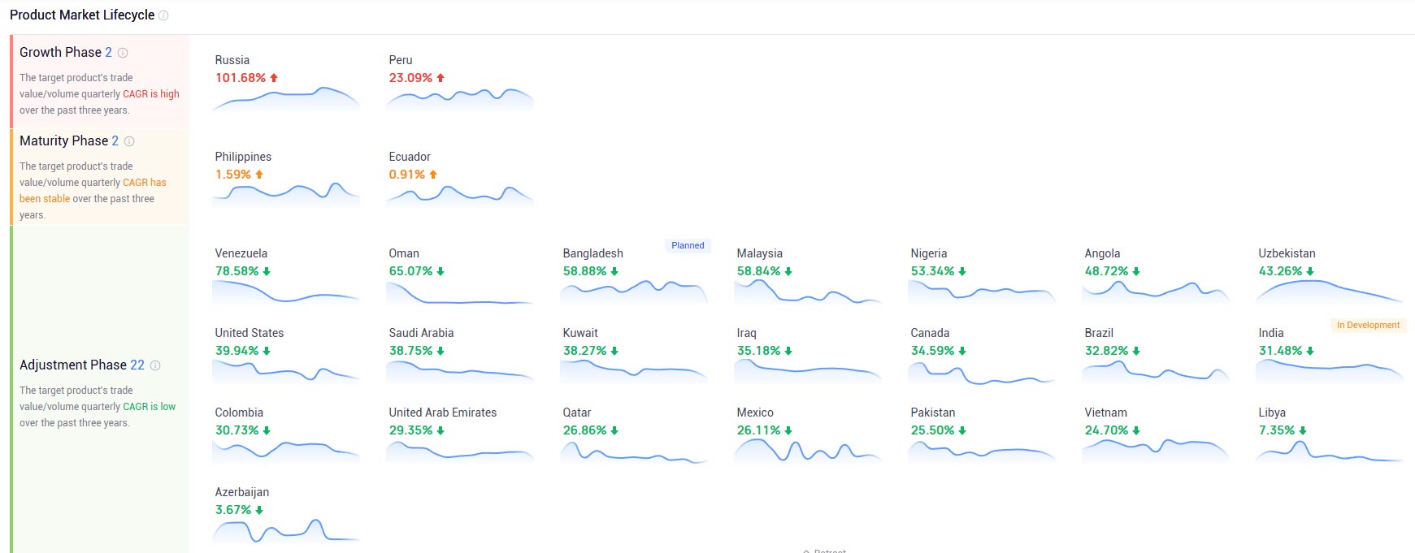Click Canada's 34.59% value
The width and height of the screenshot is (1415, 553).
coord(932,351)
